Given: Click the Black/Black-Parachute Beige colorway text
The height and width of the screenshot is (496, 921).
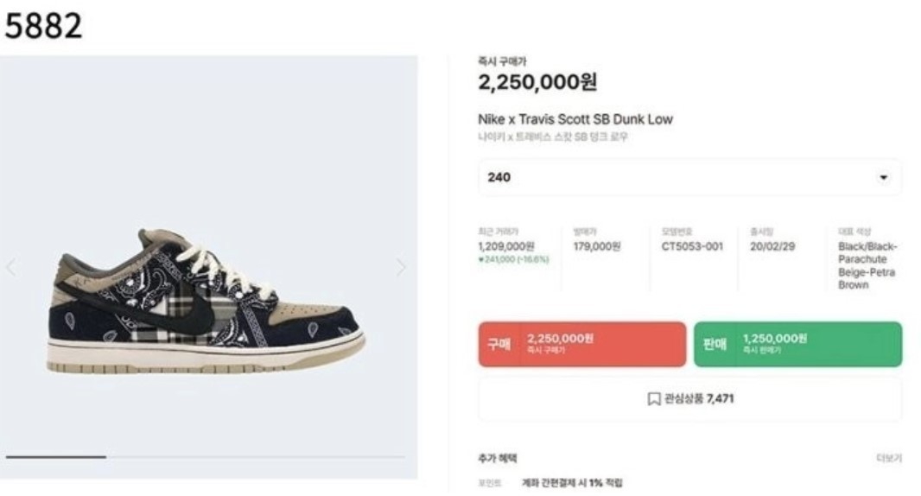Looking at the screenshot, I should [x=867, y=265].
